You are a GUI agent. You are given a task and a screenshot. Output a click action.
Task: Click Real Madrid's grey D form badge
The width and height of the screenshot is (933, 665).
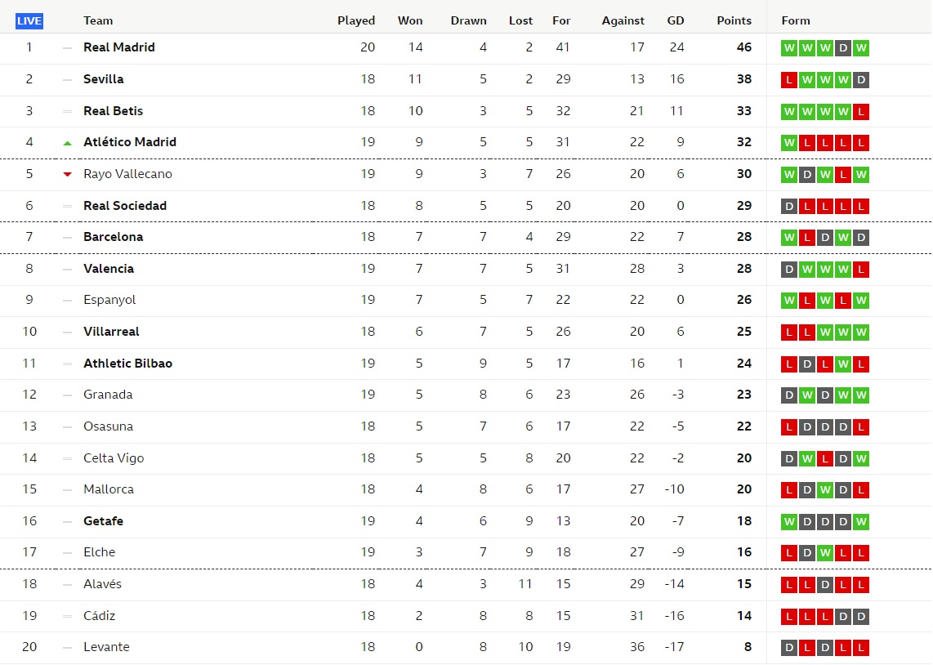[842, 48]
